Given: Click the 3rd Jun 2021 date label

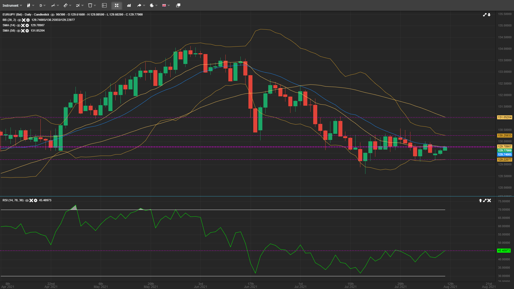Looking at the screenshot, I should point(201,285).
